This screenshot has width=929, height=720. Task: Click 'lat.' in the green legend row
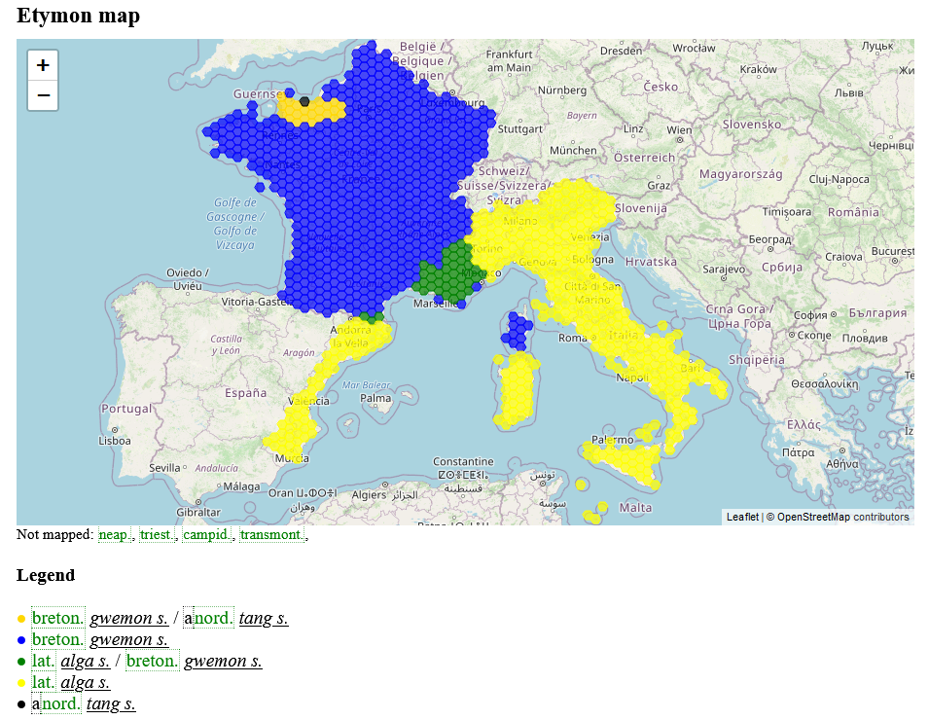point(44,661)
